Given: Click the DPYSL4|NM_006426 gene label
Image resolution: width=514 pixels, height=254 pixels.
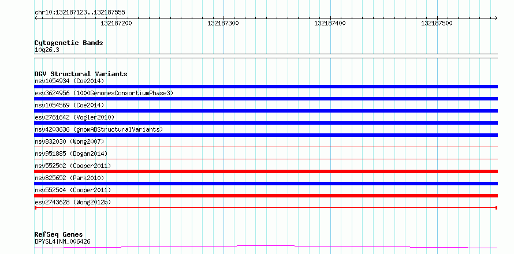Looking at the screenshot, I should tap(62, 242).
